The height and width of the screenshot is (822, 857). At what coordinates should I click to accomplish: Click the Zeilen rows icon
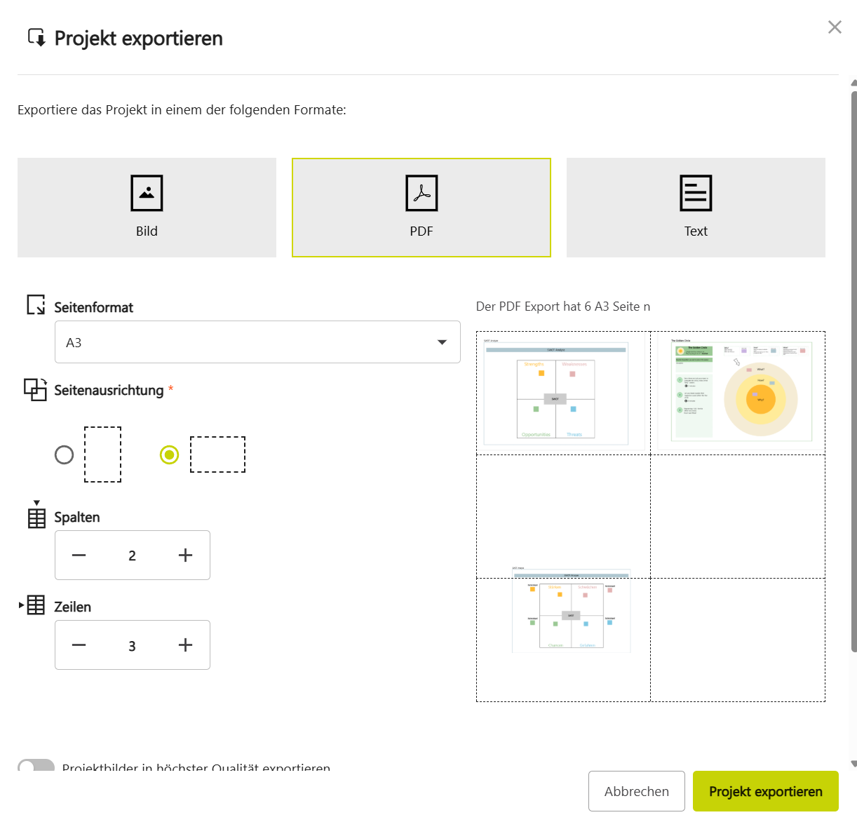(x=35, y=605)
